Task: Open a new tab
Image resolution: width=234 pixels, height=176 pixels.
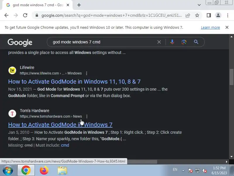Action: 79,5
